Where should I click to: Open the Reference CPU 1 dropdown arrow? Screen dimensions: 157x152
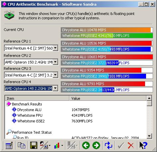(55, 48)
